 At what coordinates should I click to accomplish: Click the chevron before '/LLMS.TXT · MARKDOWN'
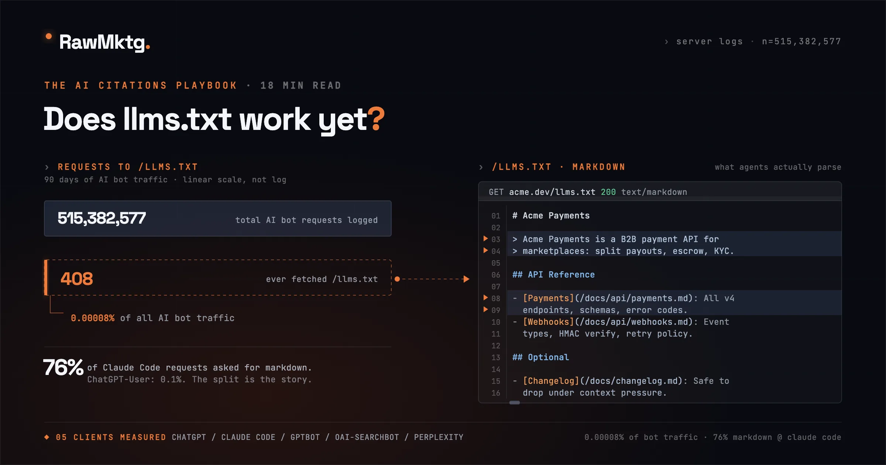coord(481,167)
